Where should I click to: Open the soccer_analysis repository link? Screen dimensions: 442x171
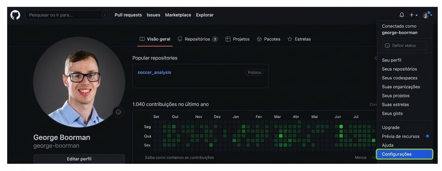[154, 72]
